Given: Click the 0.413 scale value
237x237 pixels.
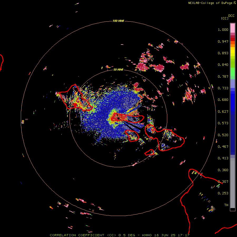Looking at the screenshot, I should click(x=223, y=158).
